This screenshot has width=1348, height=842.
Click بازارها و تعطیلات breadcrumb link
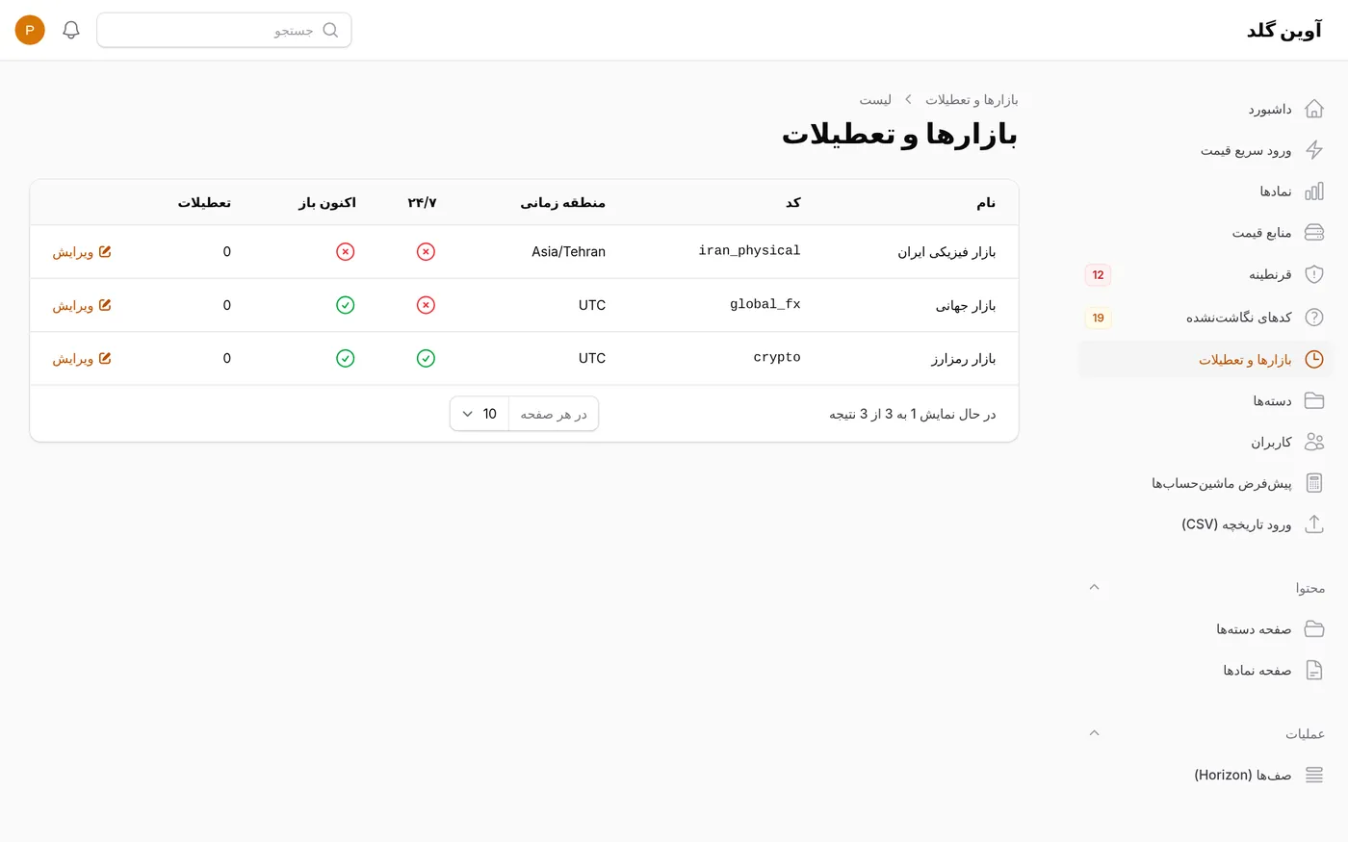(x=972, y=100)
